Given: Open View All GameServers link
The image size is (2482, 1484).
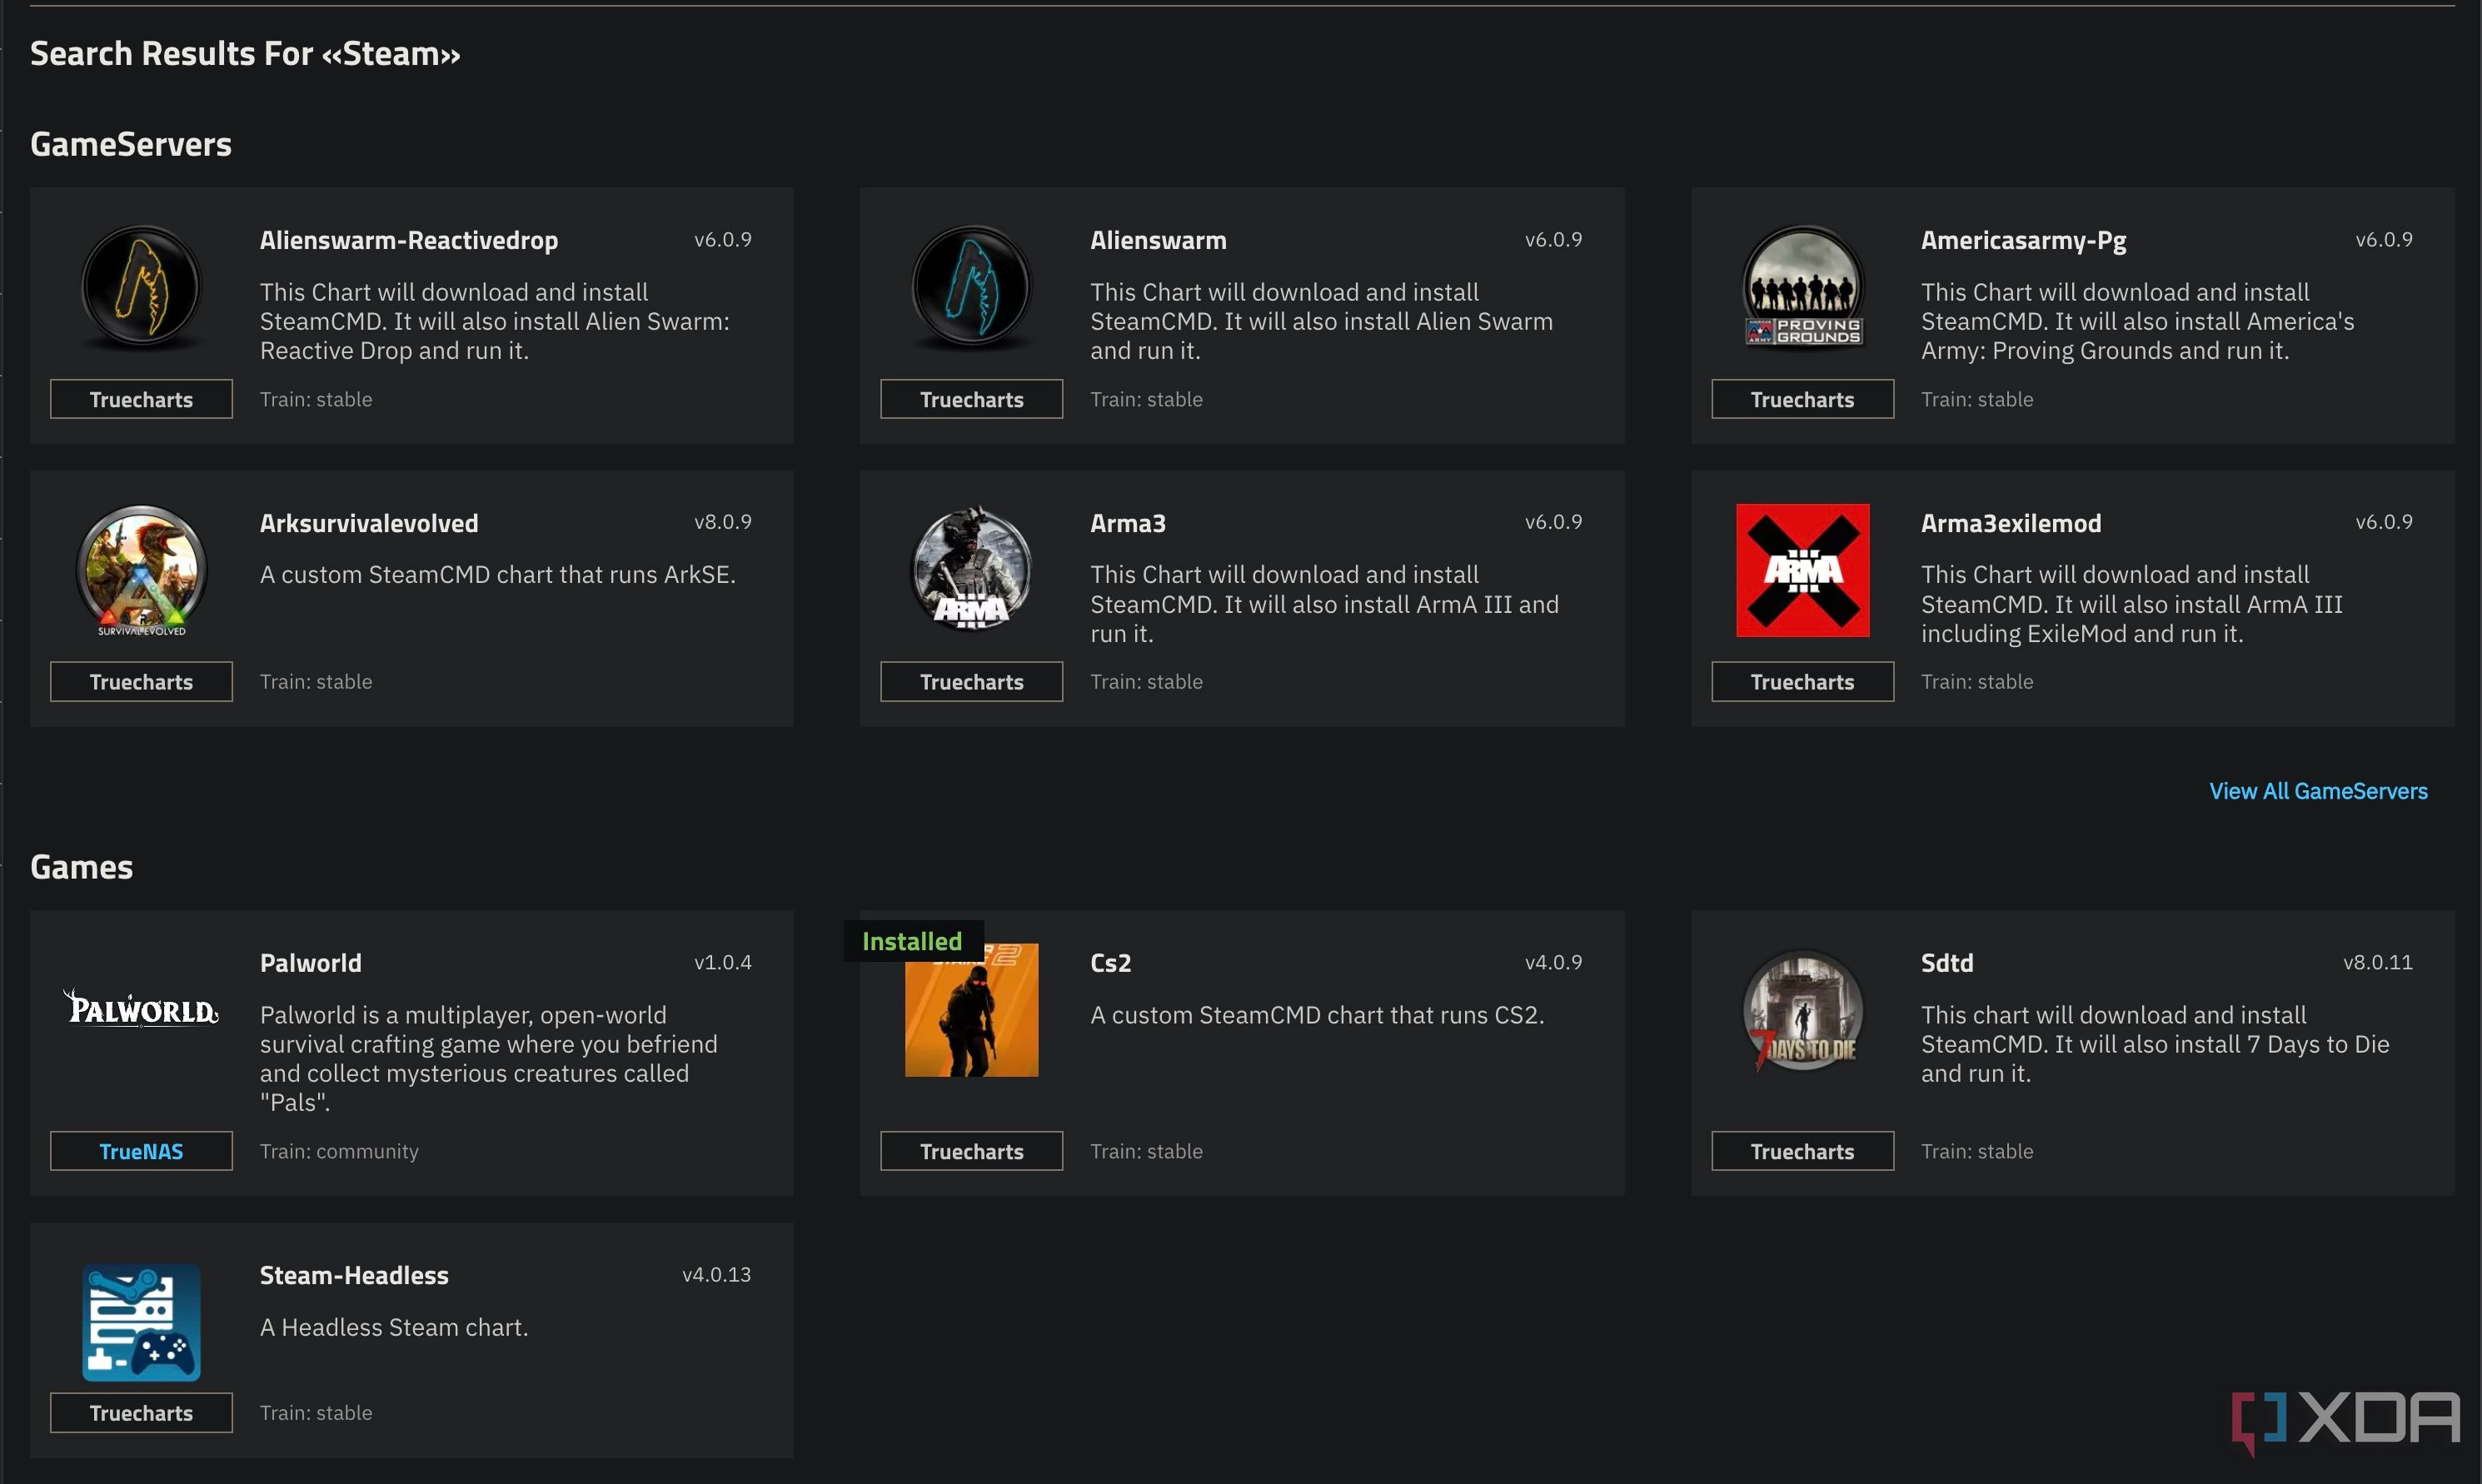Looking at the screenshot, I should click(2318, 791).
